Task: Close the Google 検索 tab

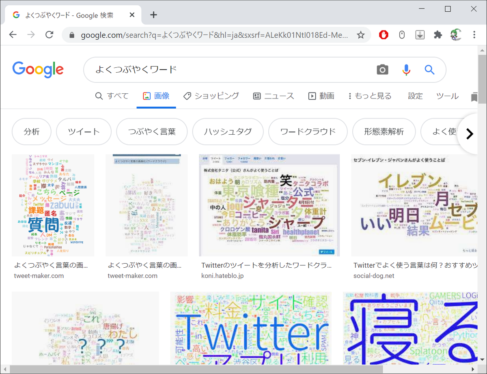Action: point(132,15)
